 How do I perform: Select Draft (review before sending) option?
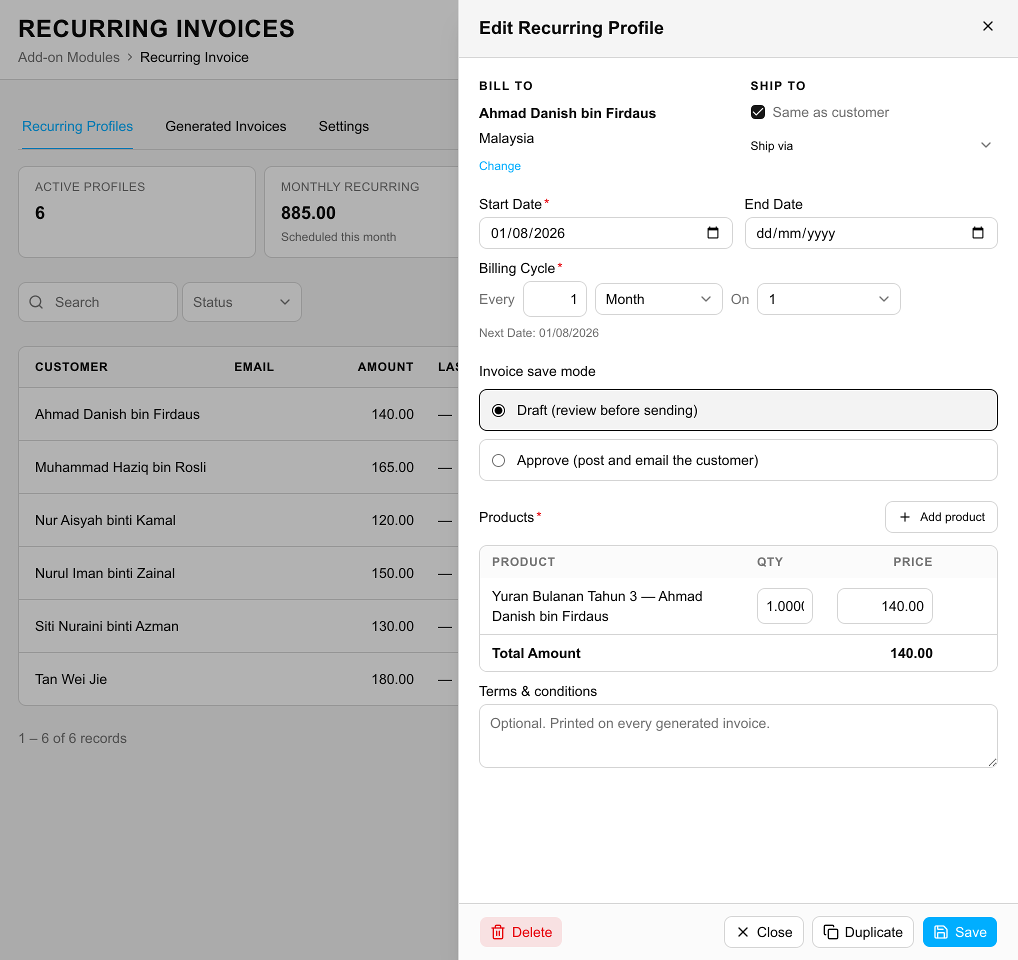738,410
